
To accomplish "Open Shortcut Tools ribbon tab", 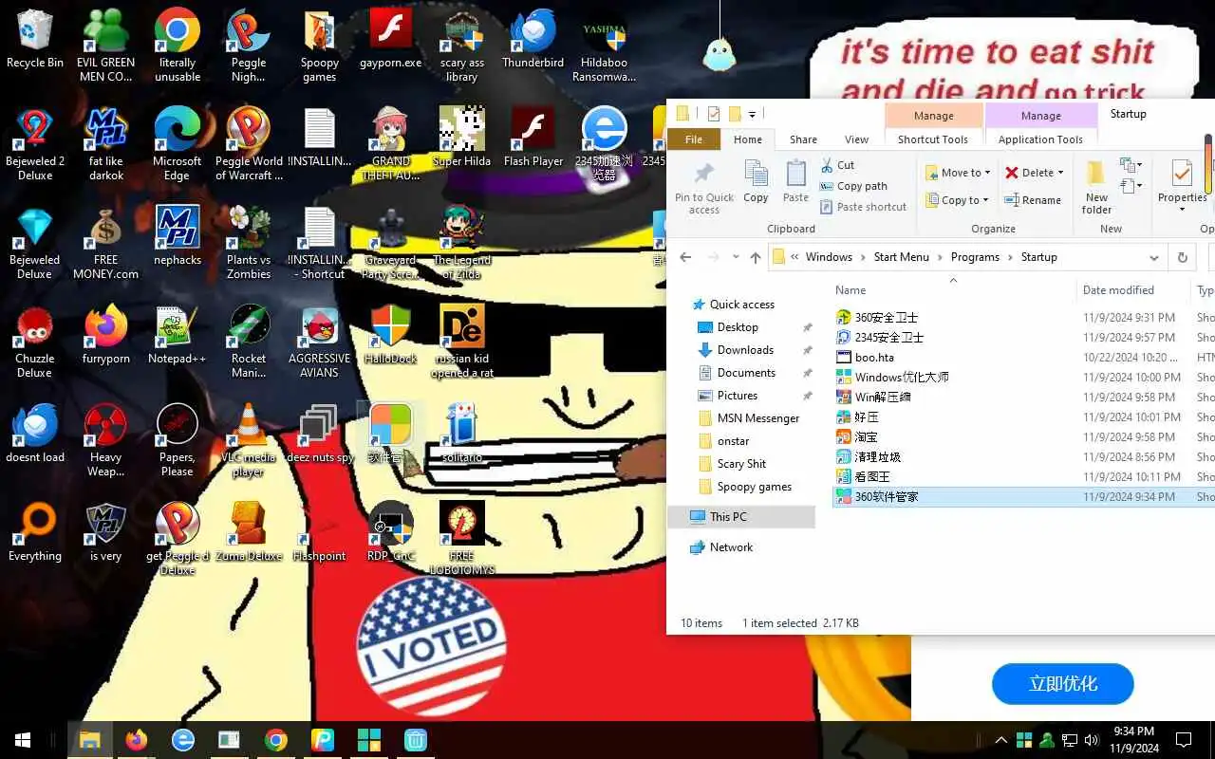I will tap(933, 139).
